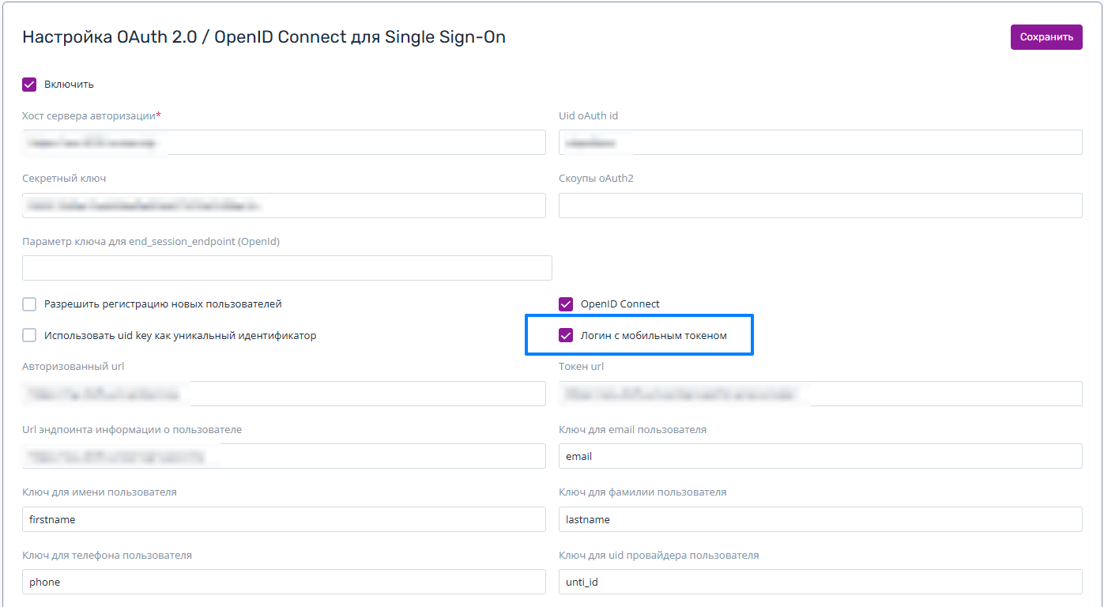
Task: Focus the end_session_endpoint key parameter field
Action: coord(287,268)
